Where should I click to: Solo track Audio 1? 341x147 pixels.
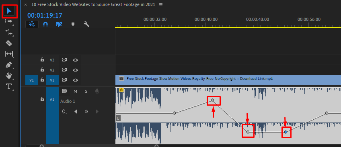pyautogui.click(x=86, y=92)
